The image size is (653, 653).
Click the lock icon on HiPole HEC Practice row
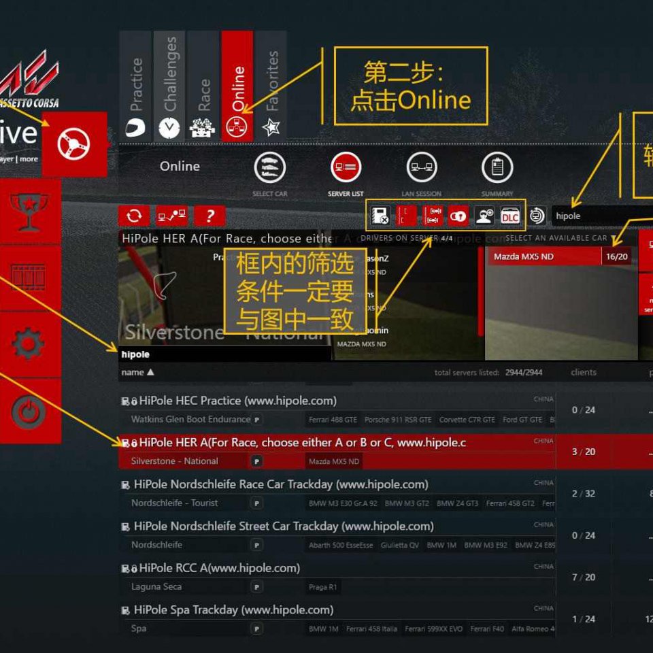point(134,402)
